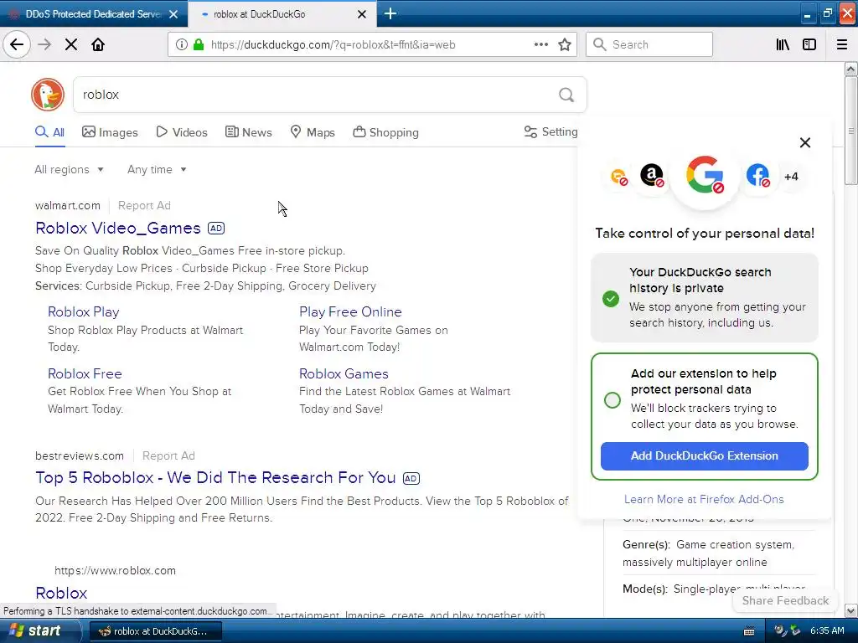Open the Windows start button

[40, 630]
